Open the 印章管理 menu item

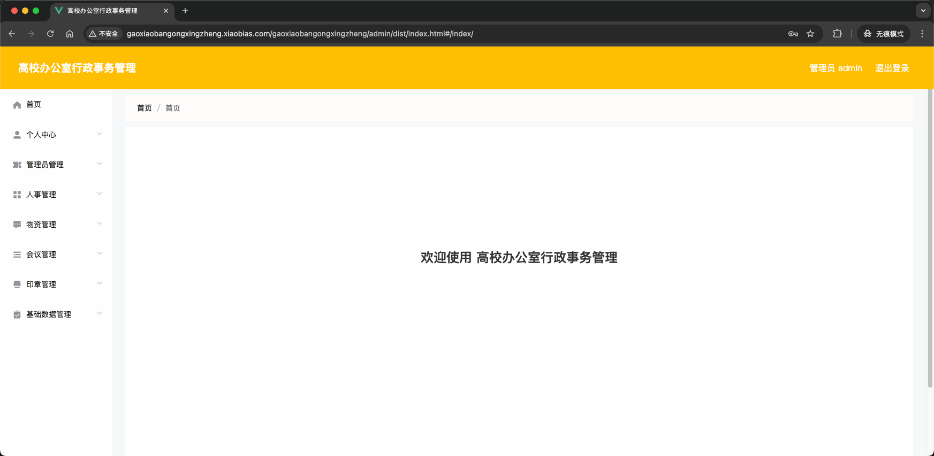[56, 284]
